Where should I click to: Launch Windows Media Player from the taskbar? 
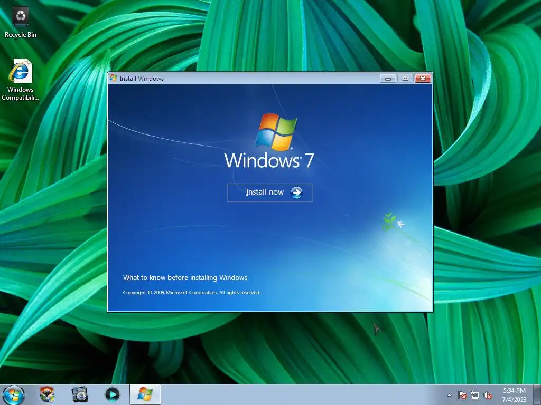pos(112,394)
